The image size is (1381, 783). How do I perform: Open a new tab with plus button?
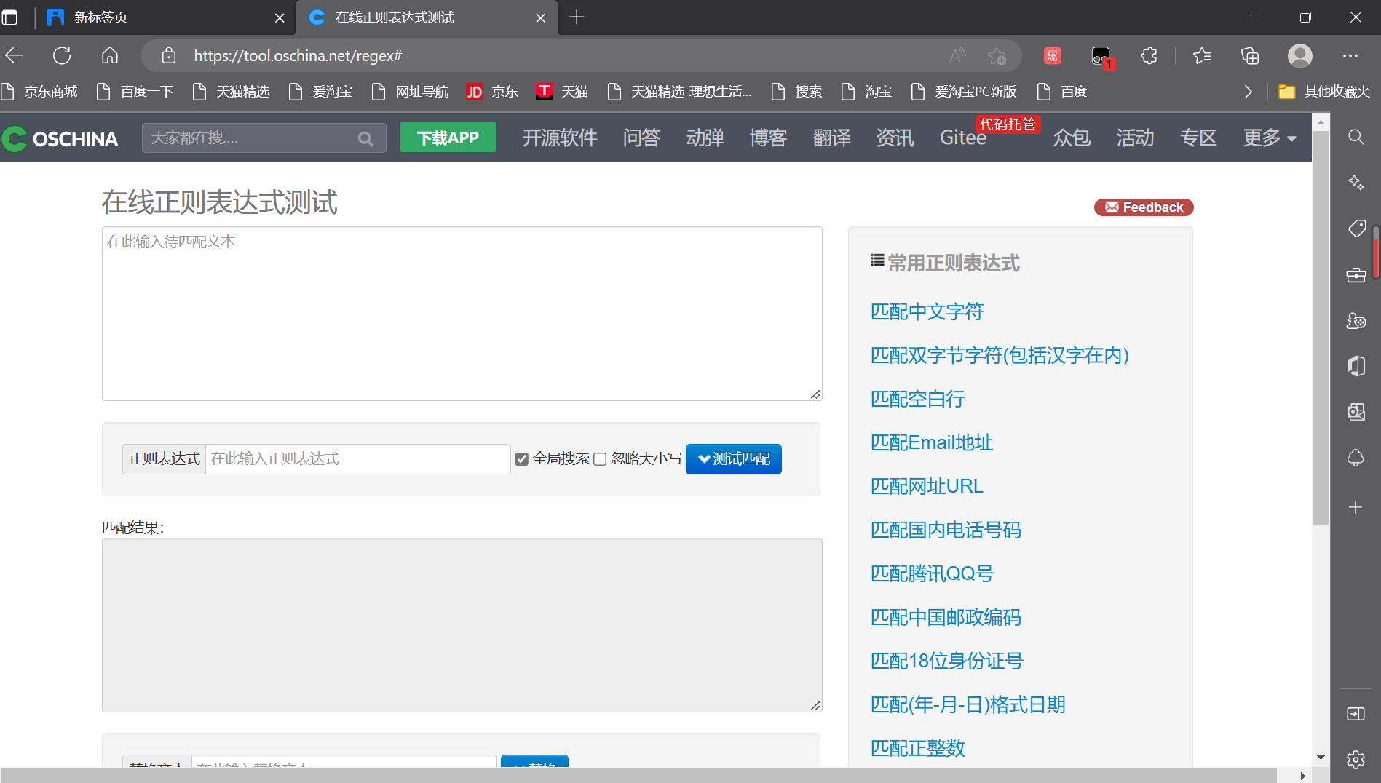click(577, 17)
